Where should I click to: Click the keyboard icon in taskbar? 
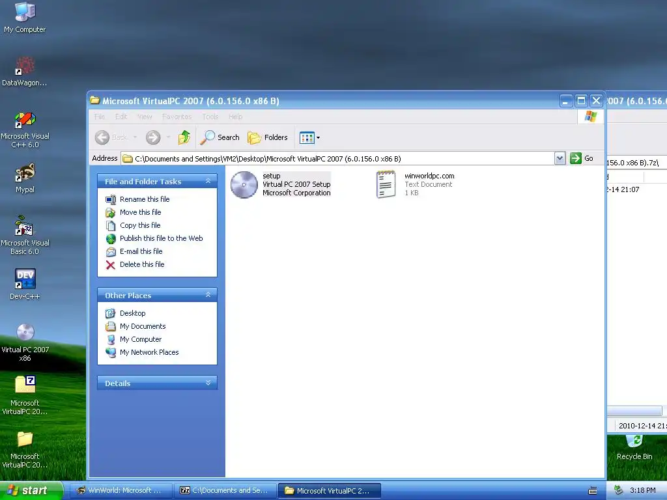click(x=593, y=491)
